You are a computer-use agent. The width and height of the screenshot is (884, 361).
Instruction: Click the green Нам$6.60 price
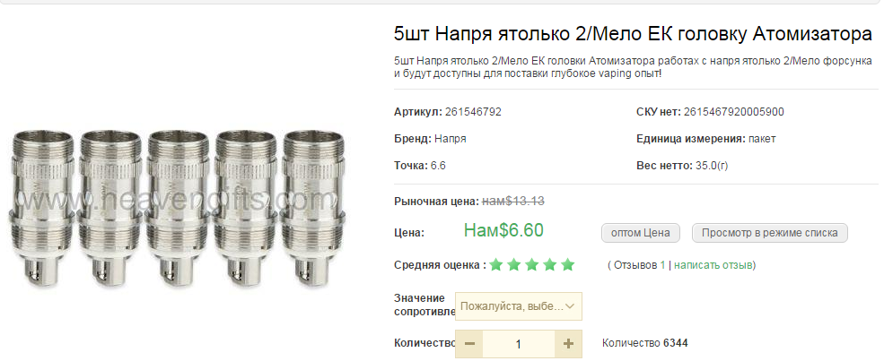click(503, 230)
